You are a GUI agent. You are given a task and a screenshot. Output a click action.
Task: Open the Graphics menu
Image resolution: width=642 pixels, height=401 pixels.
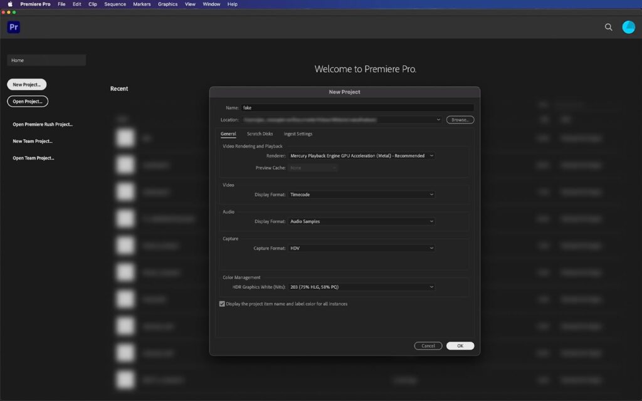tap(168, 4)
